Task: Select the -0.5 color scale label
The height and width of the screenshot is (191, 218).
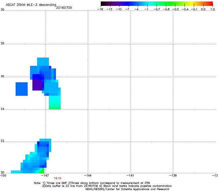Action: (176, 9)
